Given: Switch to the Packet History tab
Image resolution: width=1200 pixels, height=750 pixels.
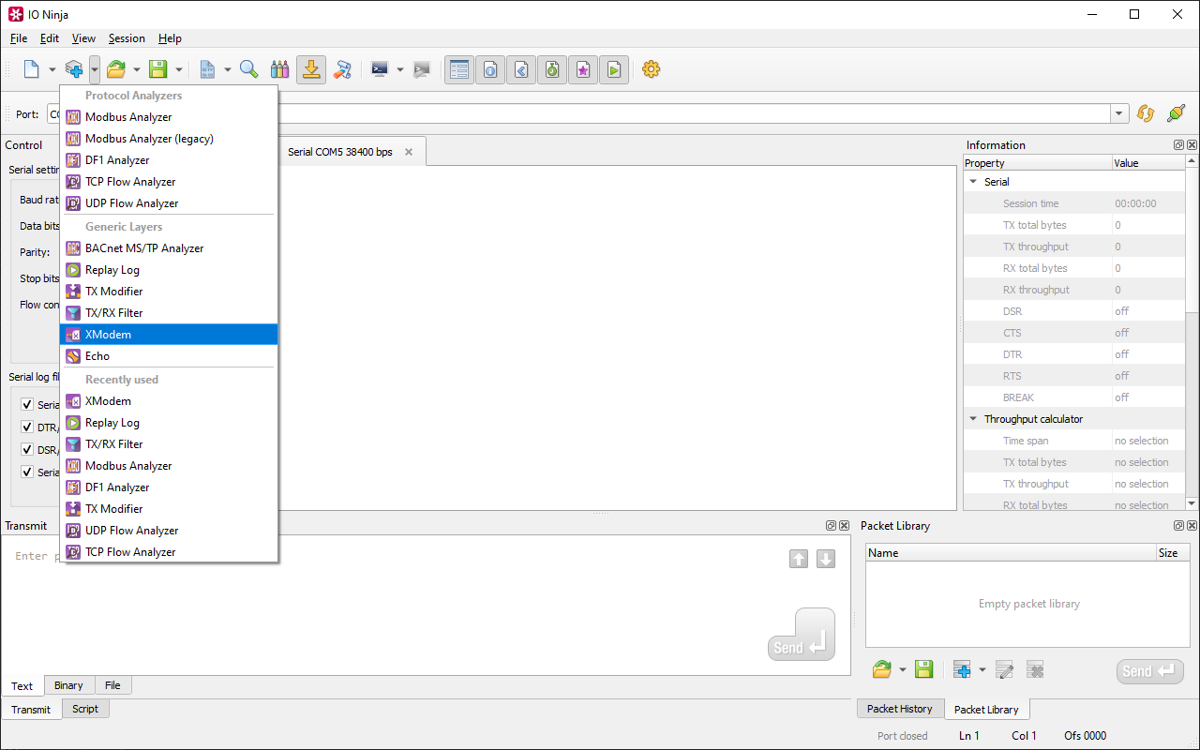Looking at the screenshot, I should 899,709.
